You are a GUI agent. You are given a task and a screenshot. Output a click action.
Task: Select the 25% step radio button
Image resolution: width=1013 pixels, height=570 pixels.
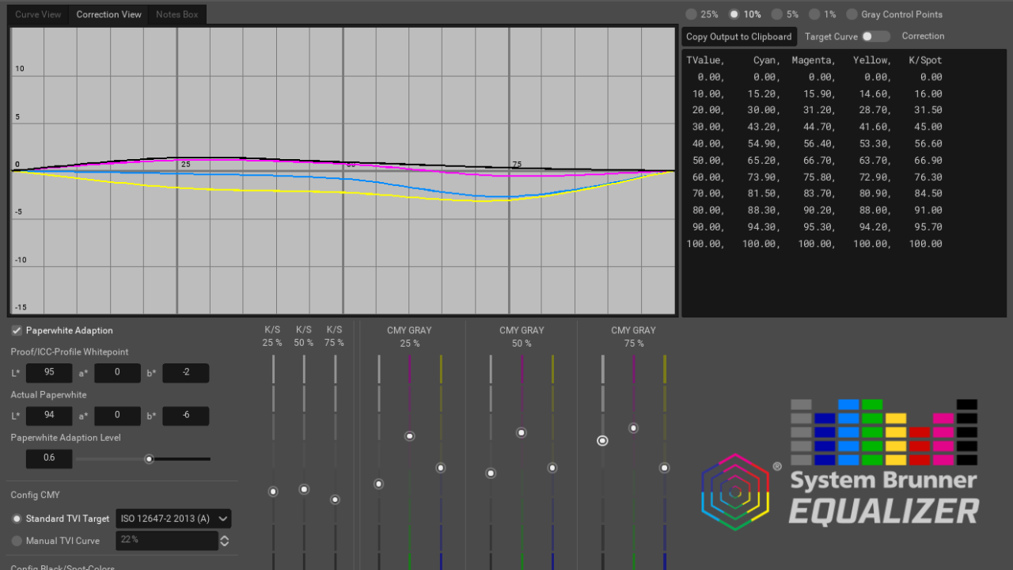(x=692, y=14)
